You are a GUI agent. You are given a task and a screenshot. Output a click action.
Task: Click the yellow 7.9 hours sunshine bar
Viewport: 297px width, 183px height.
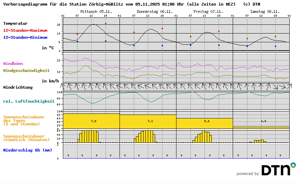click(x=91, y=121)
